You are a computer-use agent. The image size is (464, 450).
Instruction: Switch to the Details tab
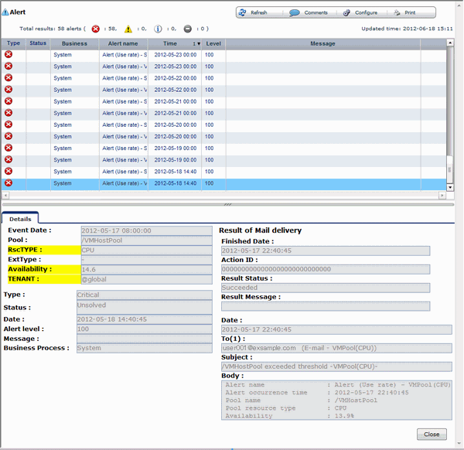point(20,220)
